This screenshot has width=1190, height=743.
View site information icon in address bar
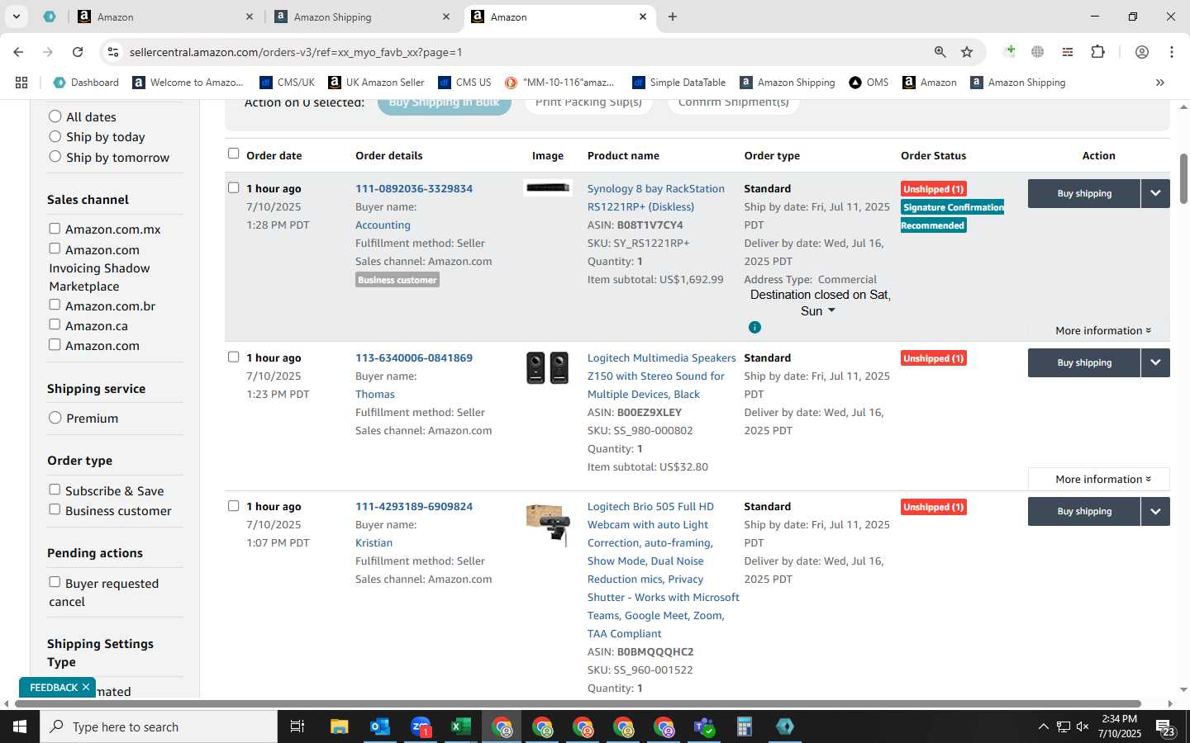pos(113,52)
